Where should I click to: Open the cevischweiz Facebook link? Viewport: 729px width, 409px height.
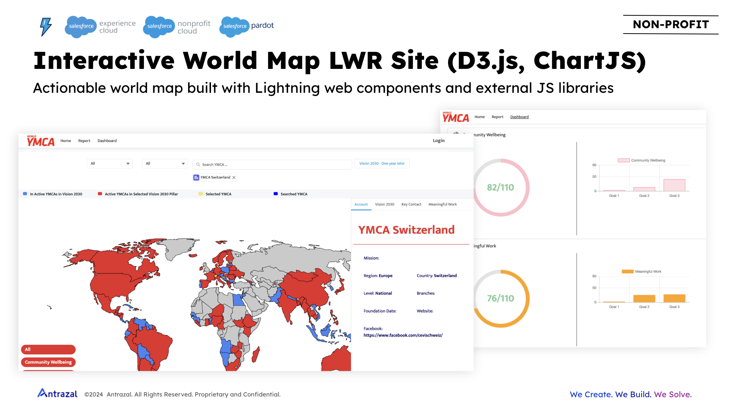[x=403, y=335]
